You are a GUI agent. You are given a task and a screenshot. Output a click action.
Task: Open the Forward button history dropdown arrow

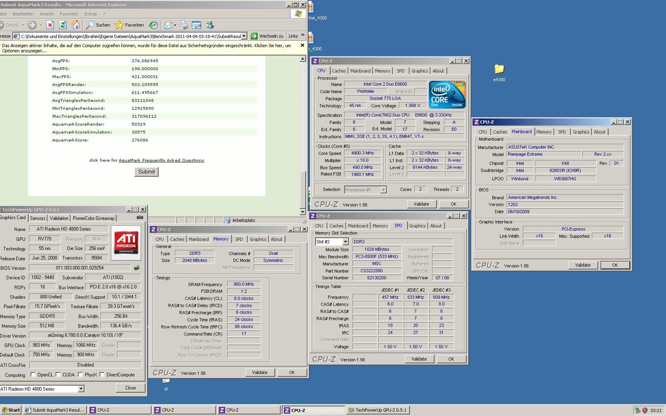[41, 25]
